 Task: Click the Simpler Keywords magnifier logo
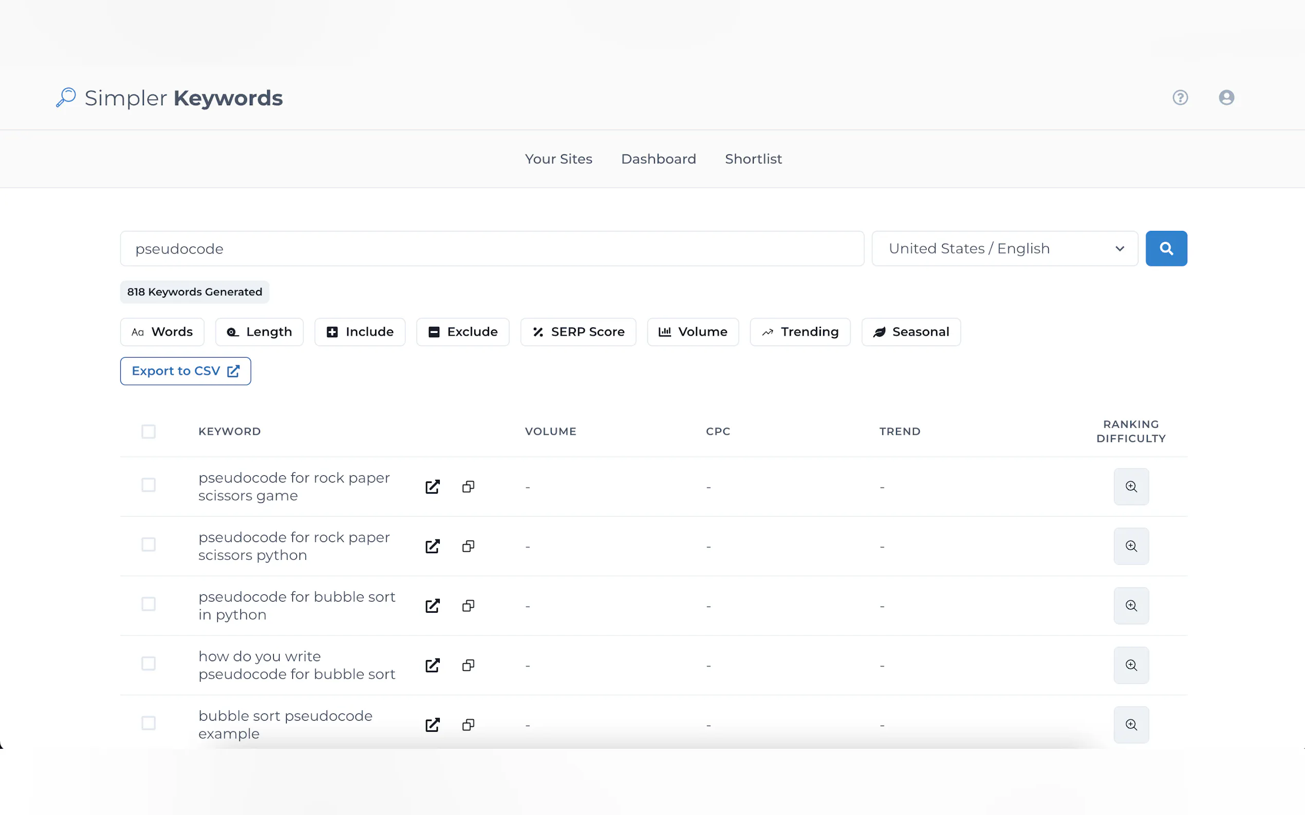(66, 98)
